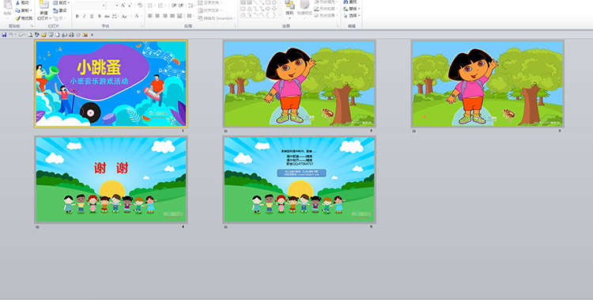
Task: Expand the quick access toolbar customize arrow
Action: click(x=92, y=35)
